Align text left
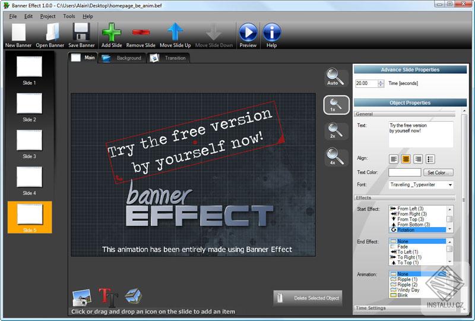This screenshot has width=475, height=321. (x=394, y=159)
